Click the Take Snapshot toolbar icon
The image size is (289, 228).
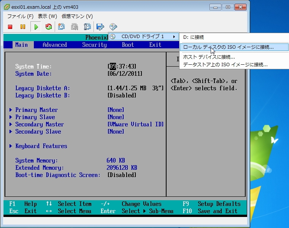[x=61, y=27]
